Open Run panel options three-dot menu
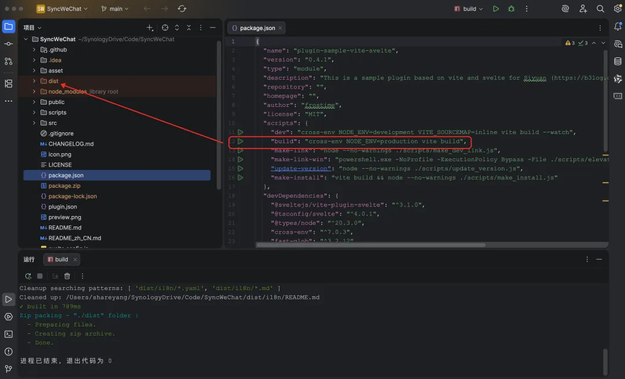The height and width of the screenshot is (379, 625). tap(587, 259)
